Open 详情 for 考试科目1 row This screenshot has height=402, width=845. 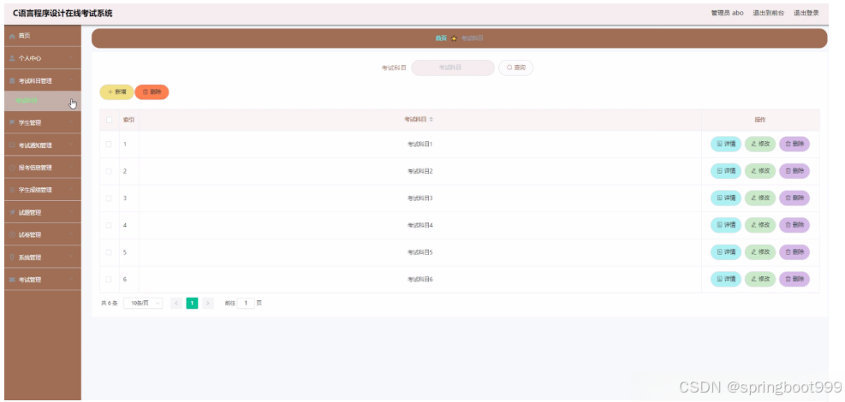(726, 145)
